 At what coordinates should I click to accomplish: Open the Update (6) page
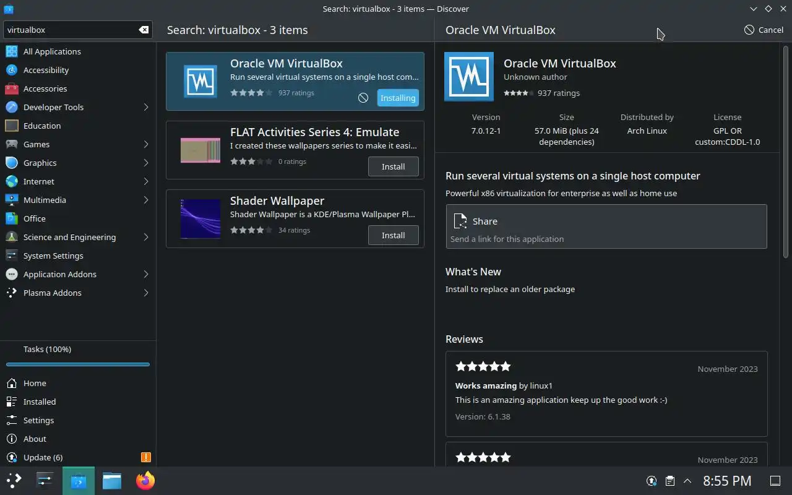pyautogui.click(x=78, y=457)
